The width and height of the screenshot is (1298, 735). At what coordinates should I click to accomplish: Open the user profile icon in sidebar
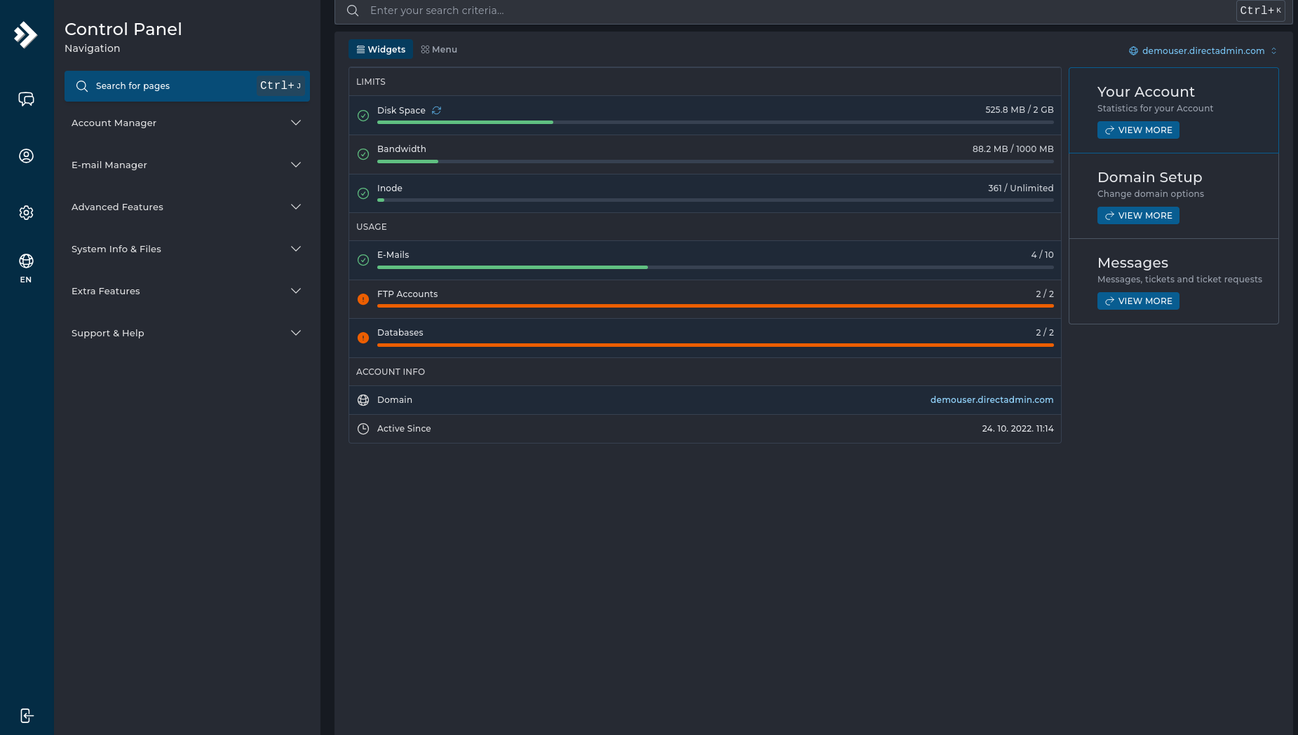(26, 156)
